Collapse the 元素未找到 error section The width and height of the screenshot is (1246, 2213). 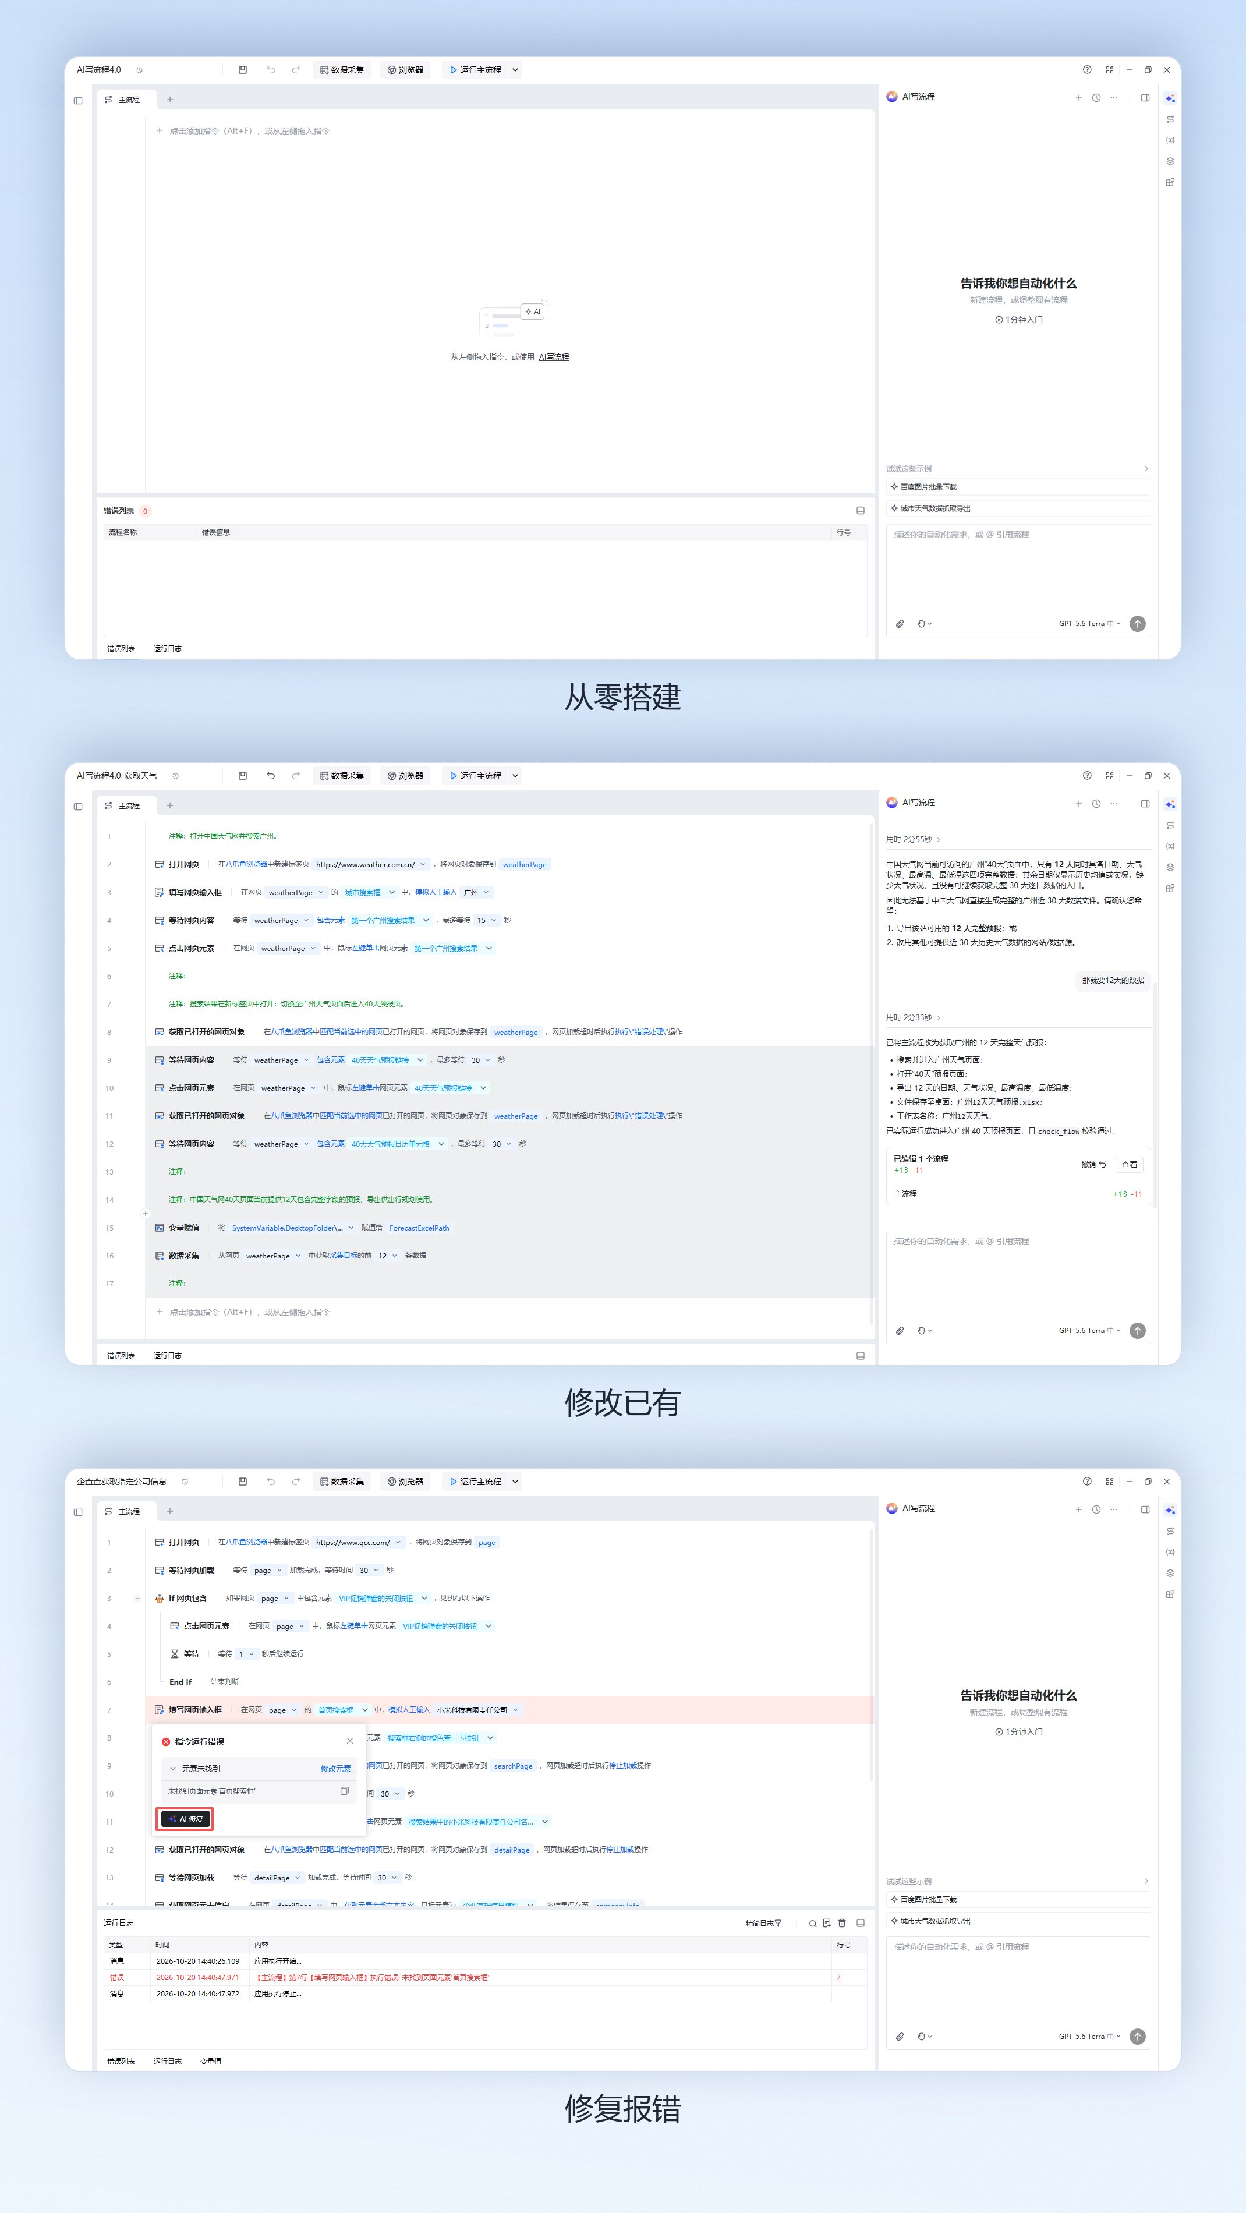click(x=172, y=1768)
